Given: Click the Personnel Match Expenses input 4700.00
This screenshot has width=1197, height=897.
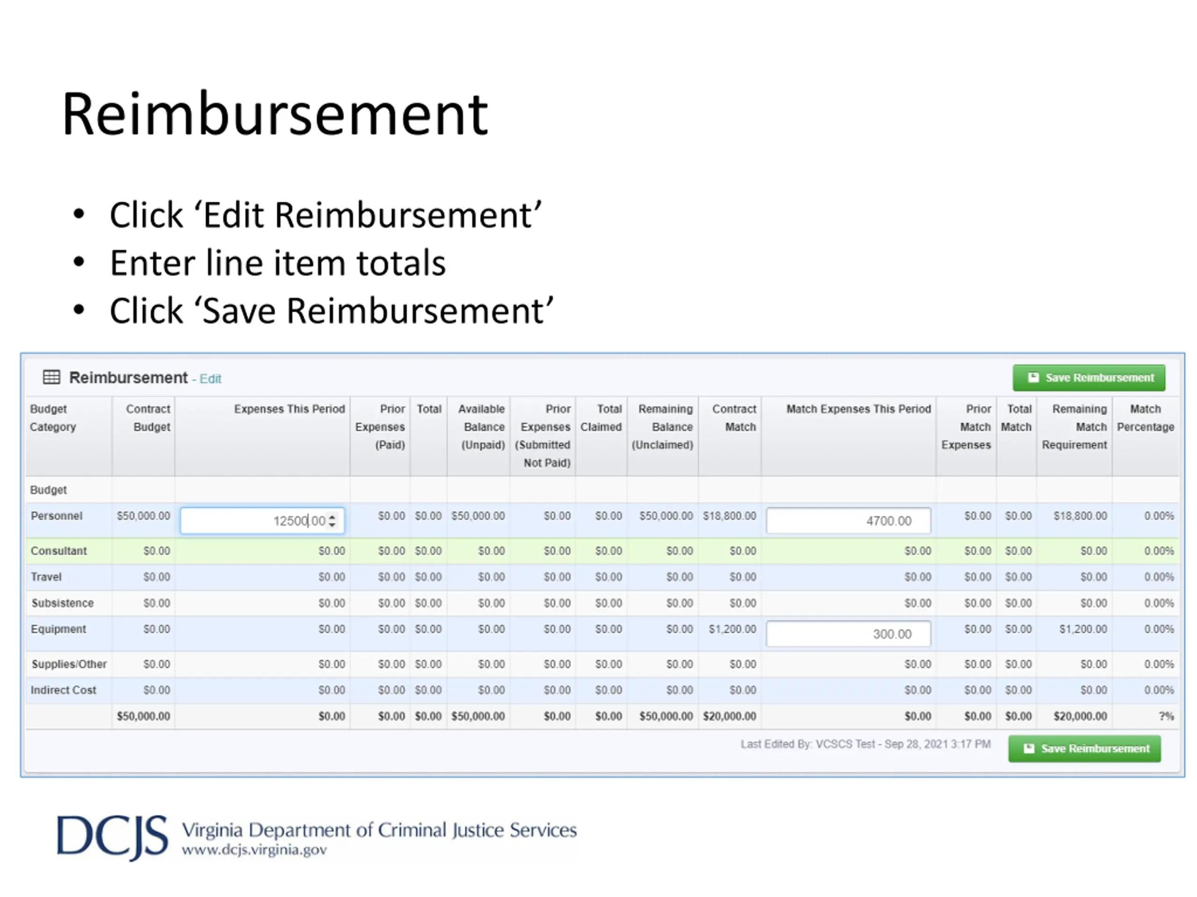Looking at the screenshot, I should tap(849, 521).
